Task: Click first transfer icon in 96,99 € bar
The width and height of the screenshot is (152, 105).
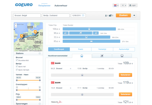Action: tap(65, 33)
